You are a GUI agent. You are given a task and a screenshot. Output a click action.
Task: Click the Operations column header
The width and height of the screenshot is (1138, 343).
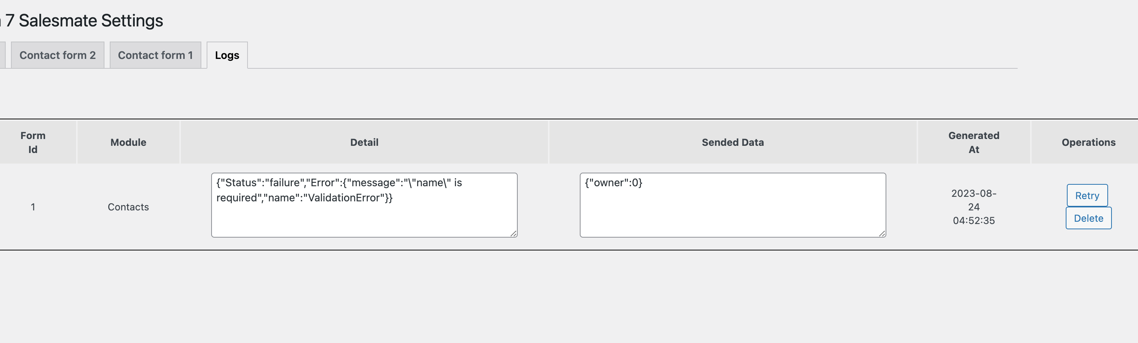tap(1088, 142)
